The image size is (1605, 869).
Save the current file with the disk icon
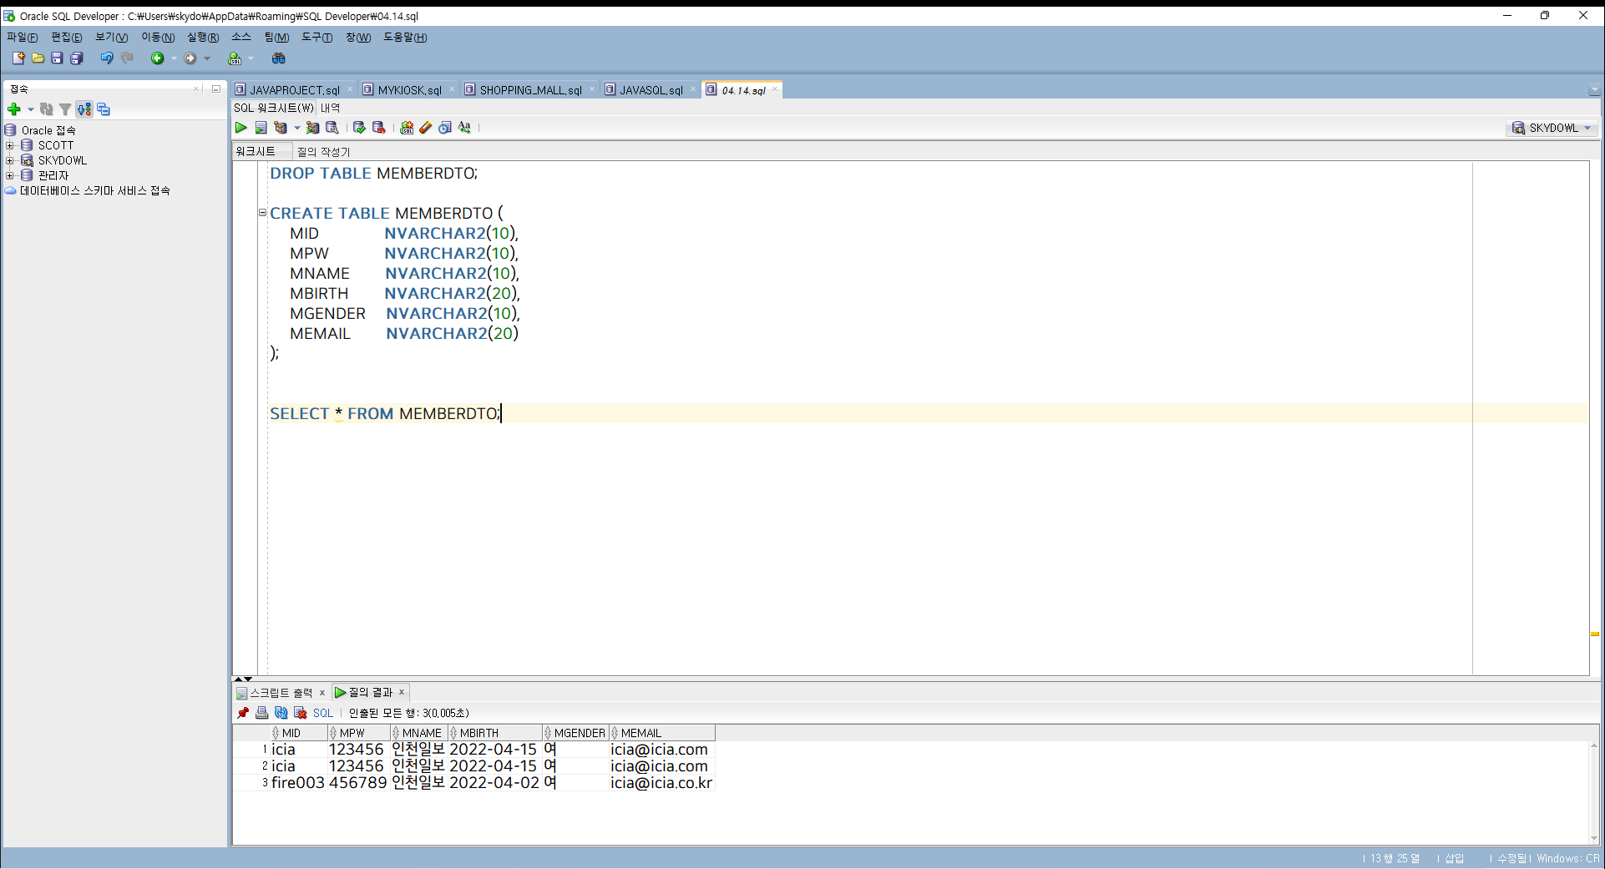pos(57,58)
